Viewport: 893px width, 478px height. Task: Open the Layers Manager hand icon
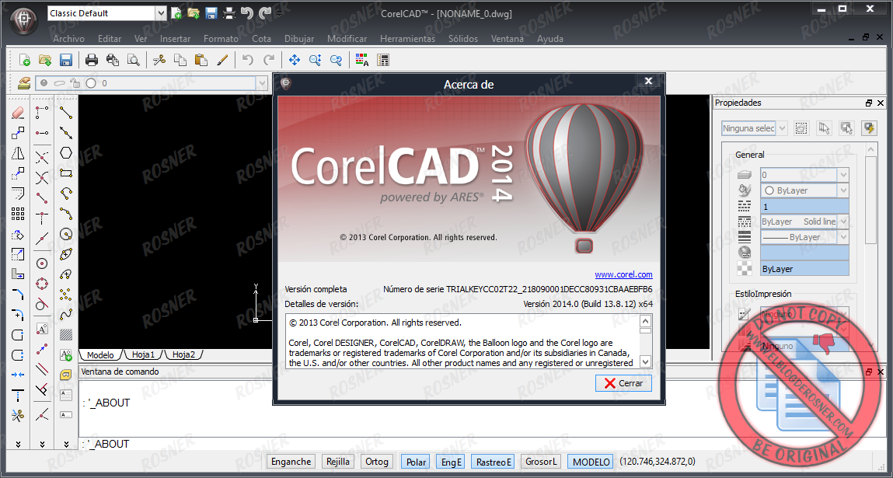point(24,83)
